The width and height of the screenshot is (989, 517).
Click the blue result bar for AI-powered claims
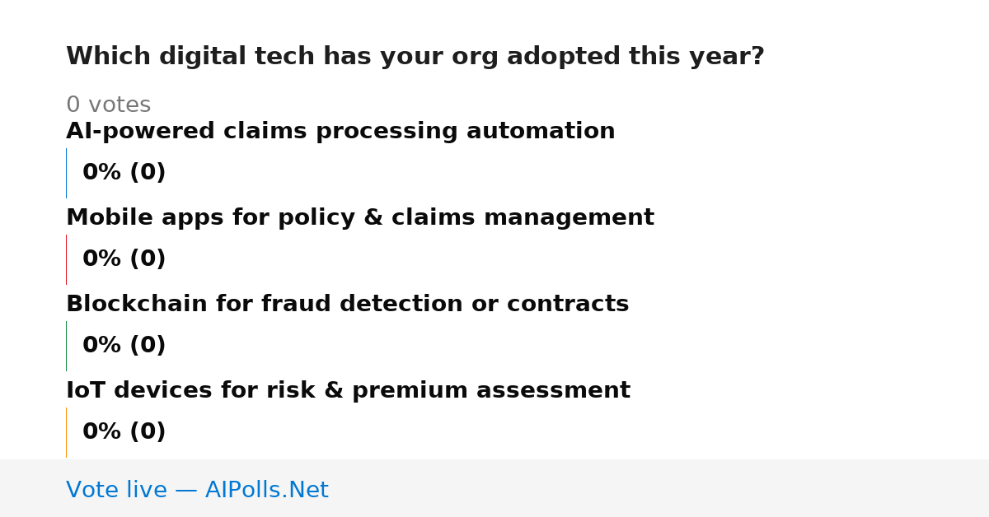(66, 173)
